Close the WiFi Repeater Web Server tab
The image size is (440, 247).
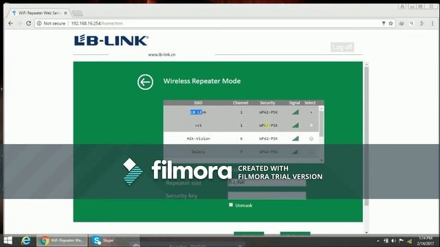(x=65, y=13)
